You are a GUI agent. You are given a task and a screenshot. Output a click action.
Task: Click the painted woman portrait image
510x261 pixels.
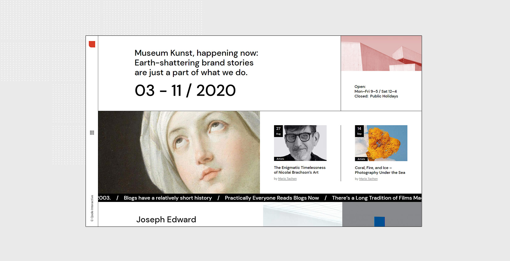(179, 152)
